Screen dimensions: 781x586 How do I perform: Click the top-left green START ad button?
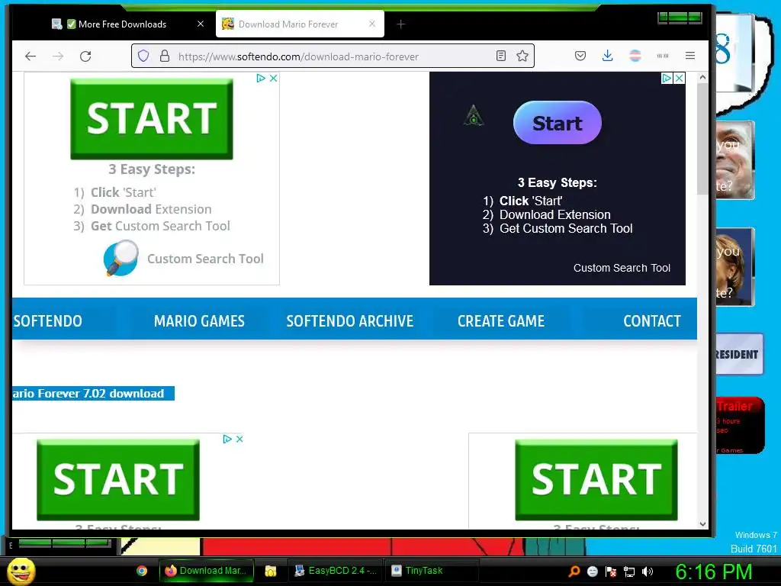[x=152, y=118]
